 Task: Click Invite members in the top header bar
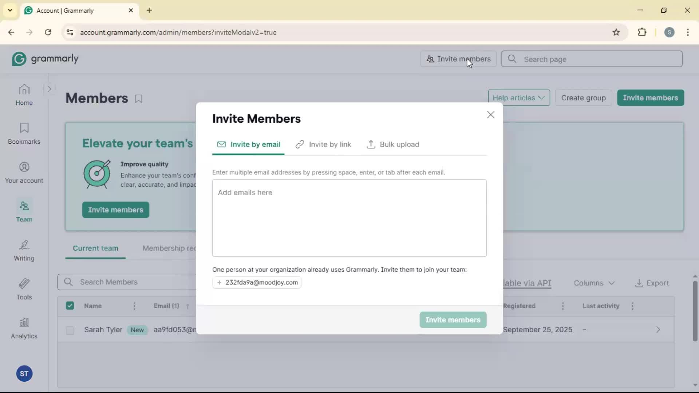point(458,59)
